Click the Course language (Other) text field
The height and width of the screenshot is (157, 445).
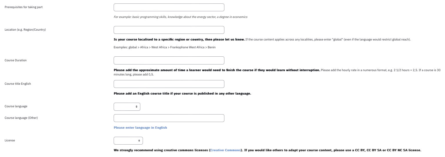click(169, 118)
